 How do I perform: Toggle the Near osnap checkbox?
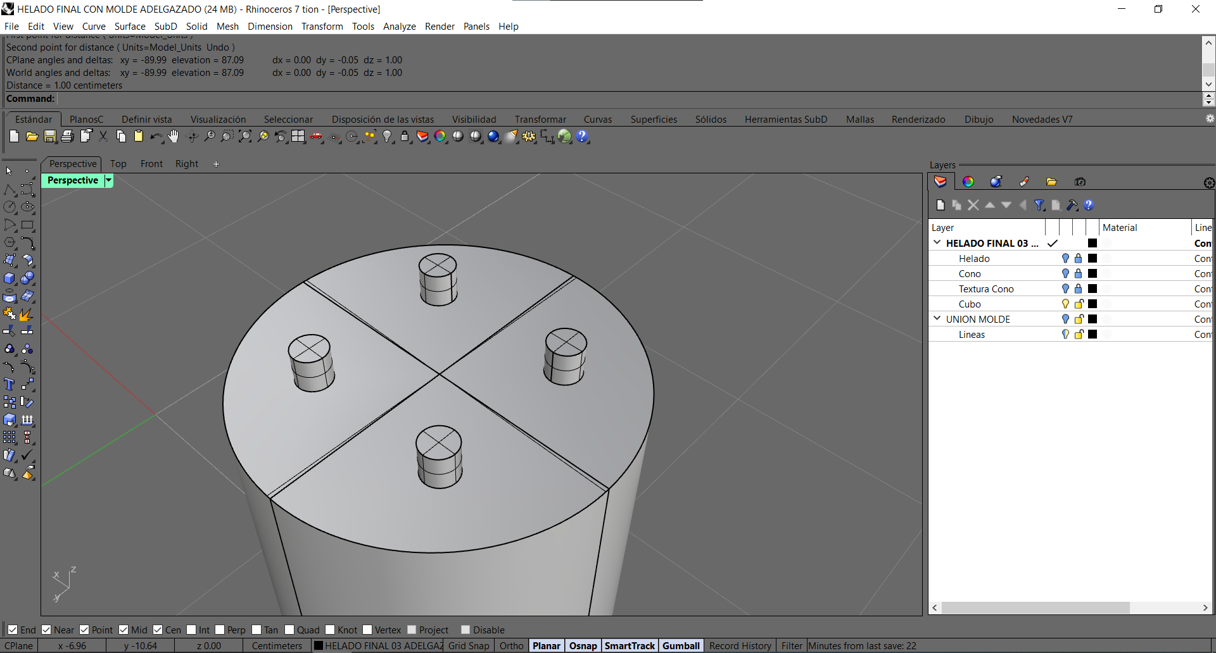coord(46,630)
